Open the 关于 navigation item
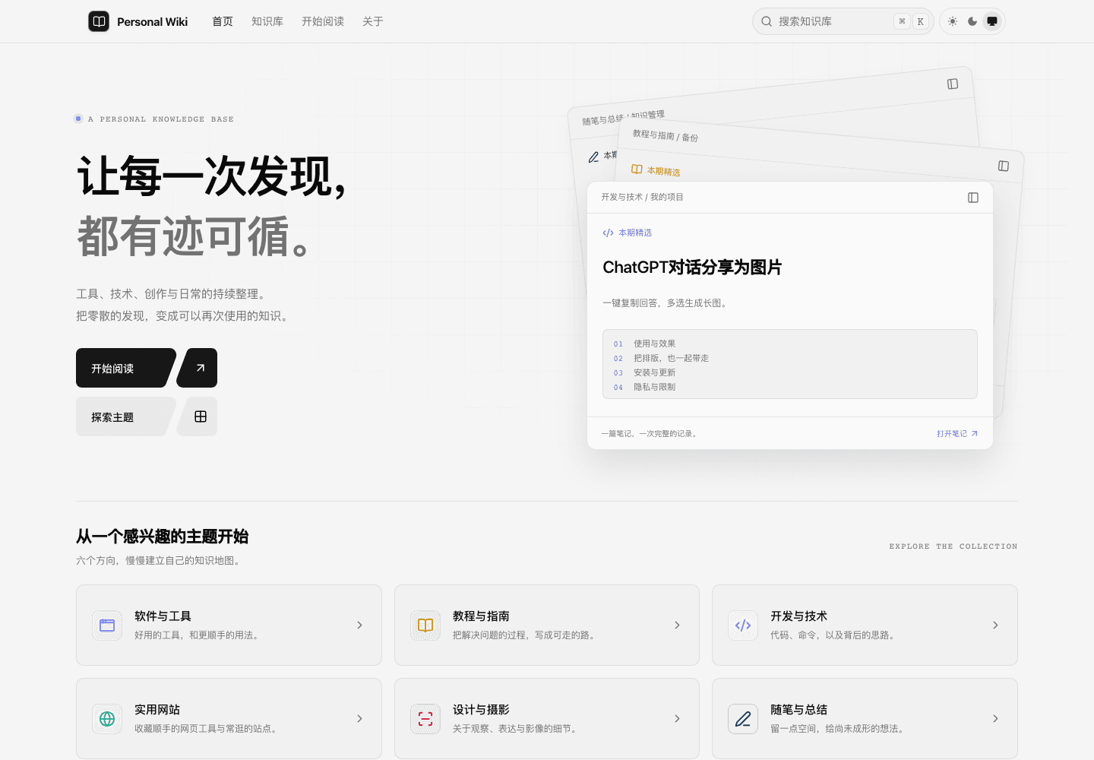The width and height of the screenshot is (1094, 760). coord(373,21)
